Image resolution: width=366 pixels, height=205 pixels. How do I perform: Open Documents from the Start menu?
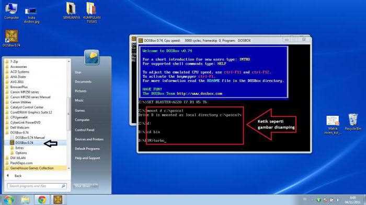tap(83, 82)
